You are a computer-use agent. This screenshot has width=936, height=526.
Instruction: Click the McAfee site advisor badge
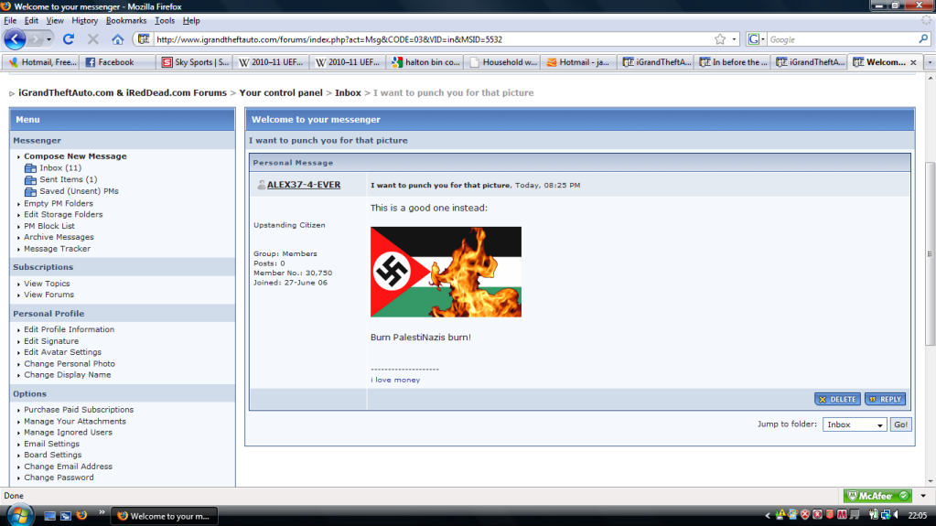click(x=877, y=496)
